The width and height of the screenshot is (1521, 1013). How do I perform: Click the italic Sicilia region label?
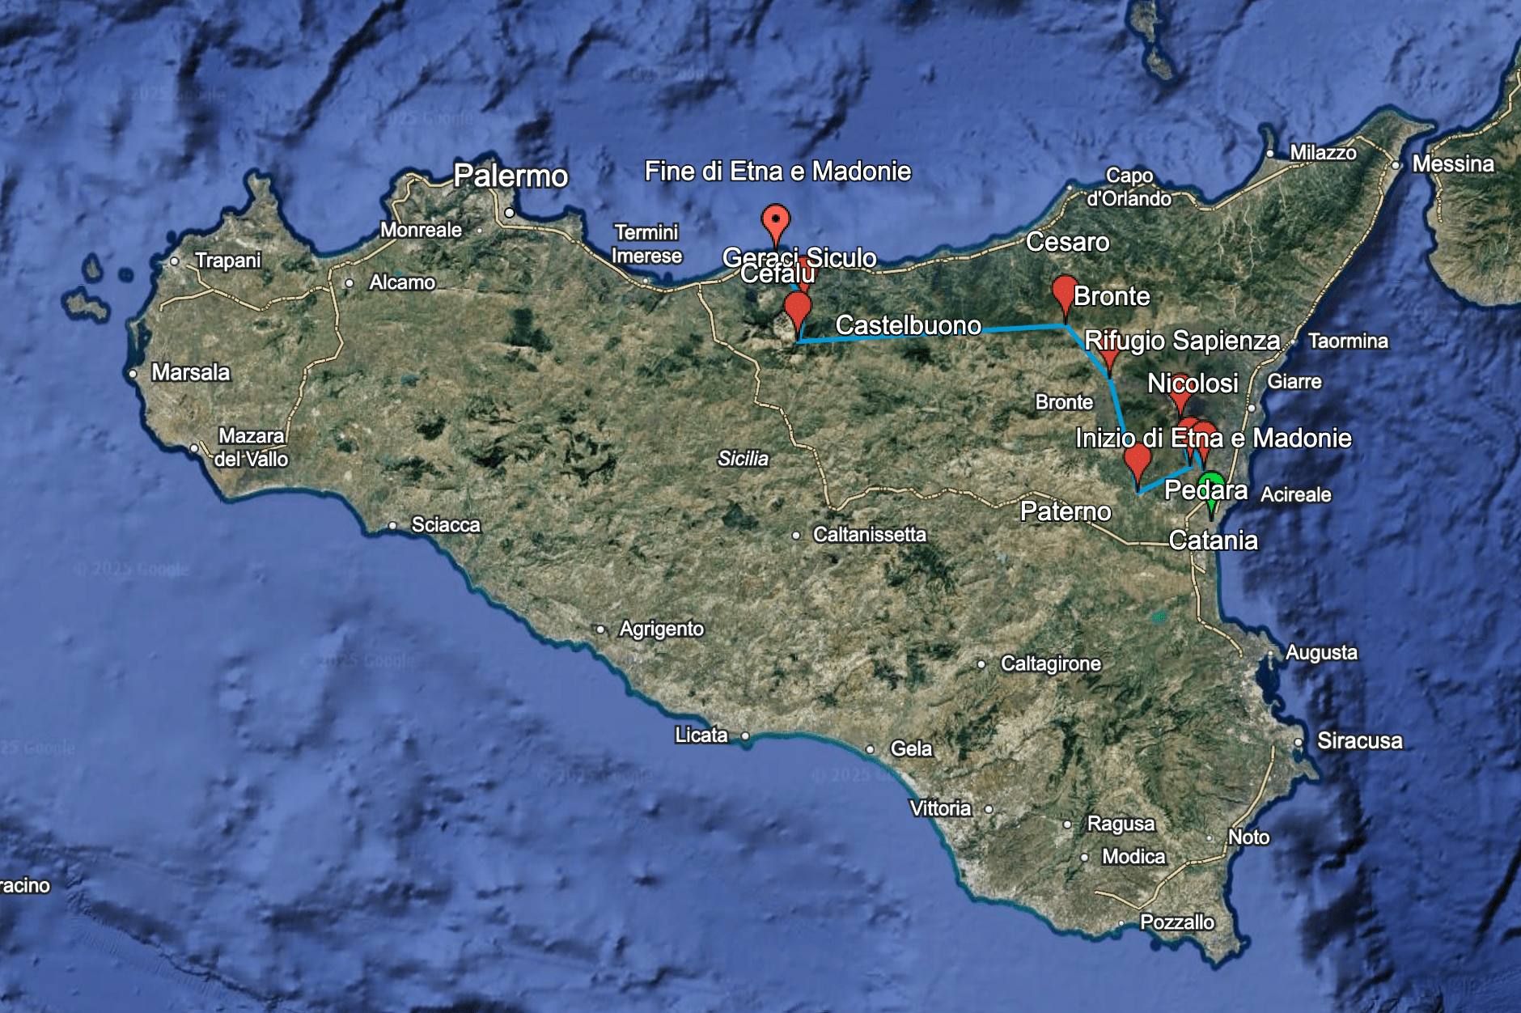point(743,459)
